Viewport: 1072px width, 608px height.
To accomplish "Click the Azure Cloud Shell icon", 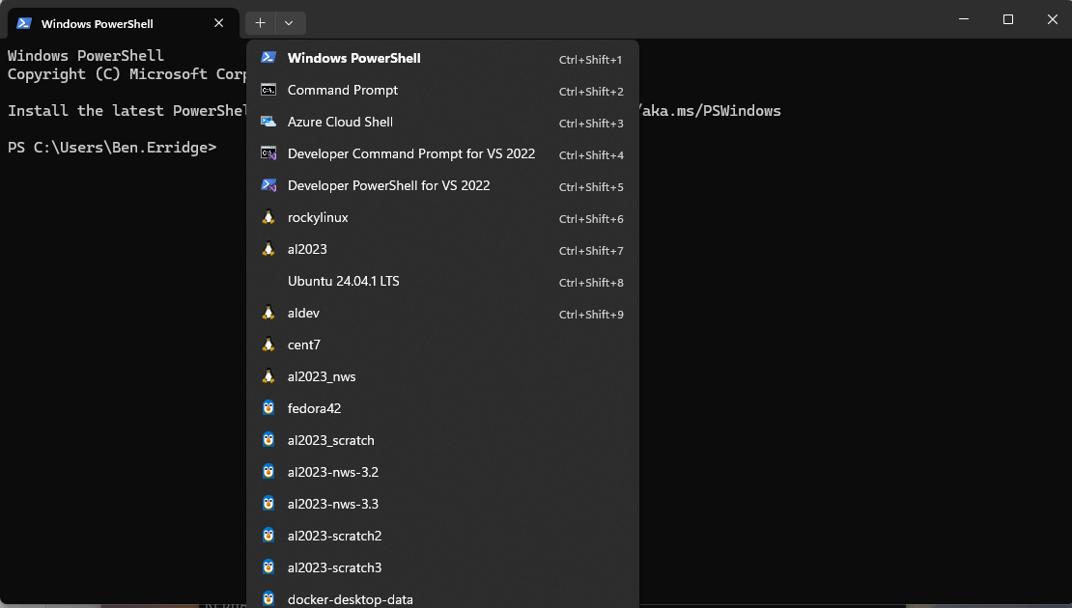I will [x=268, y=122].
